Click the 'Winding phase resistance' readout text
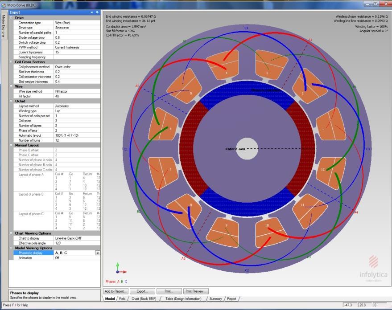The height and width of the screenshot is (310, 392). (x=362, y=16)
